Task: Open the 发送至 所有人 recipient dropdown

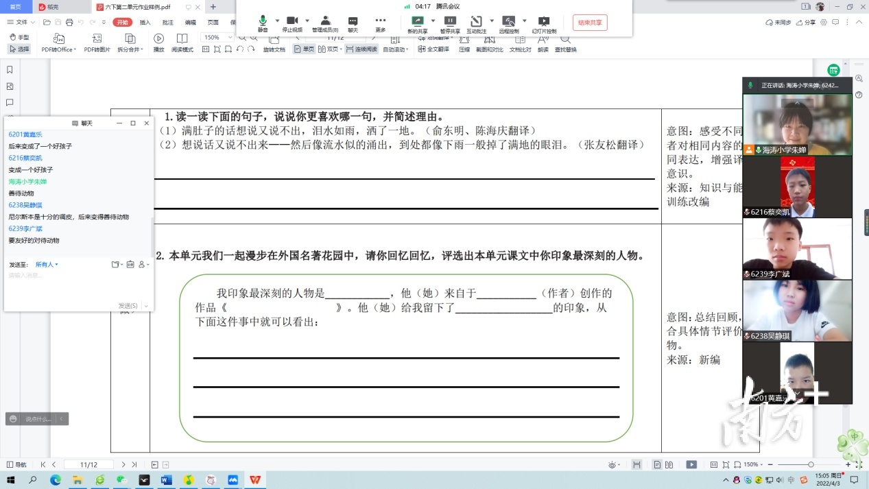Action: 46,265
